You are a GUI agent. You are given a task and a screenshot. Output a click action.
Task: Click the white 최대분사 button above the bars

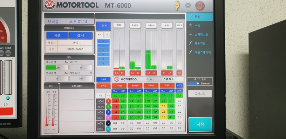coord(151,25)
